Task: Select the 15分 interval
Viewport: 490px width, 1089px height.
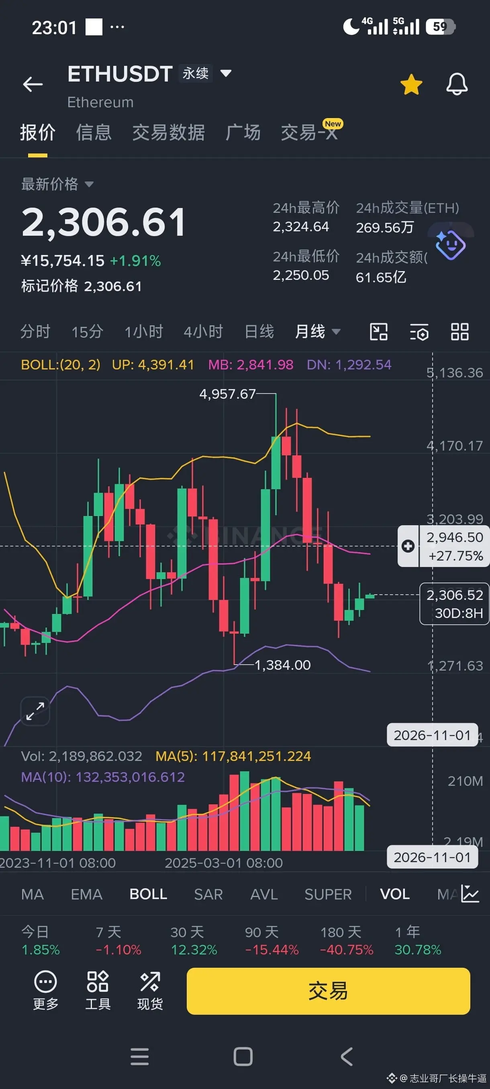Action: (87, 332)
